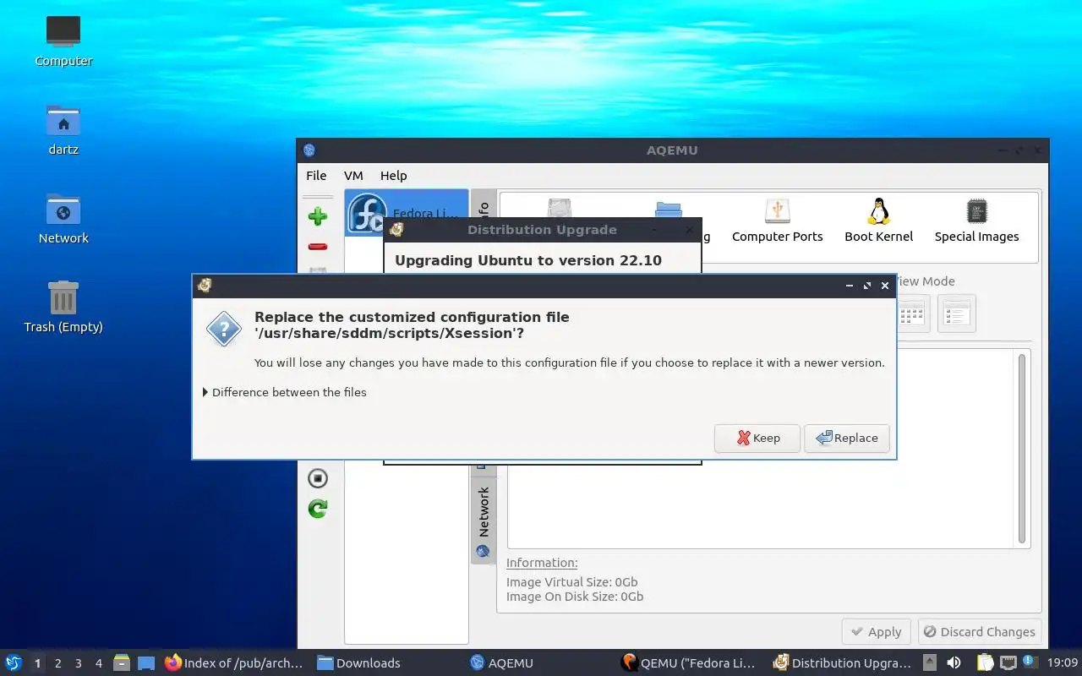Click the question mark dialog icon
1082x676 pixels.
[x=224, y=329]
